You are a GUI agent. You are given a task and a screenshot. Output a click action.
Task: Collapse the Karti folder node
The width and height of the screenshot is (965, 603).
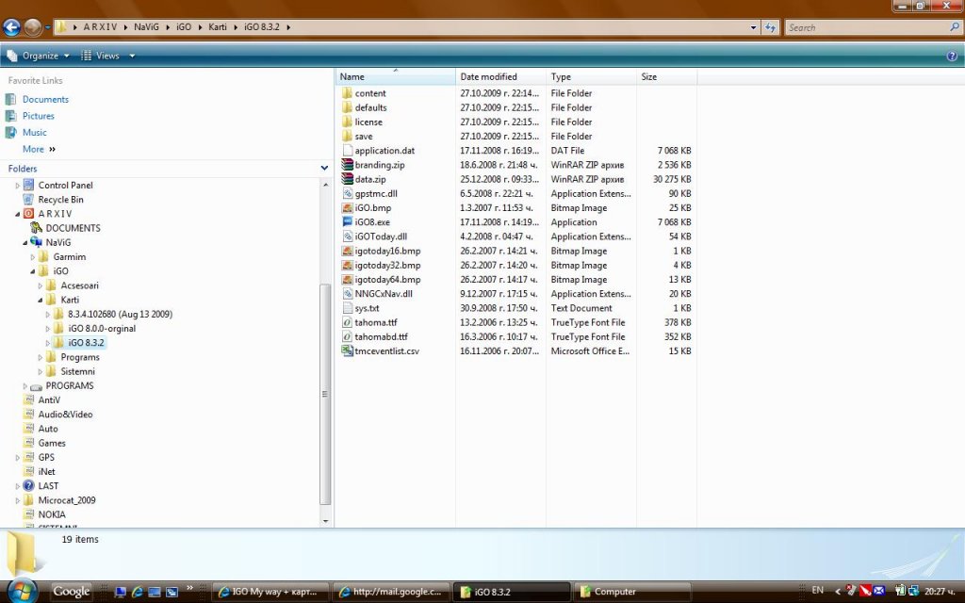click(41, 300)
